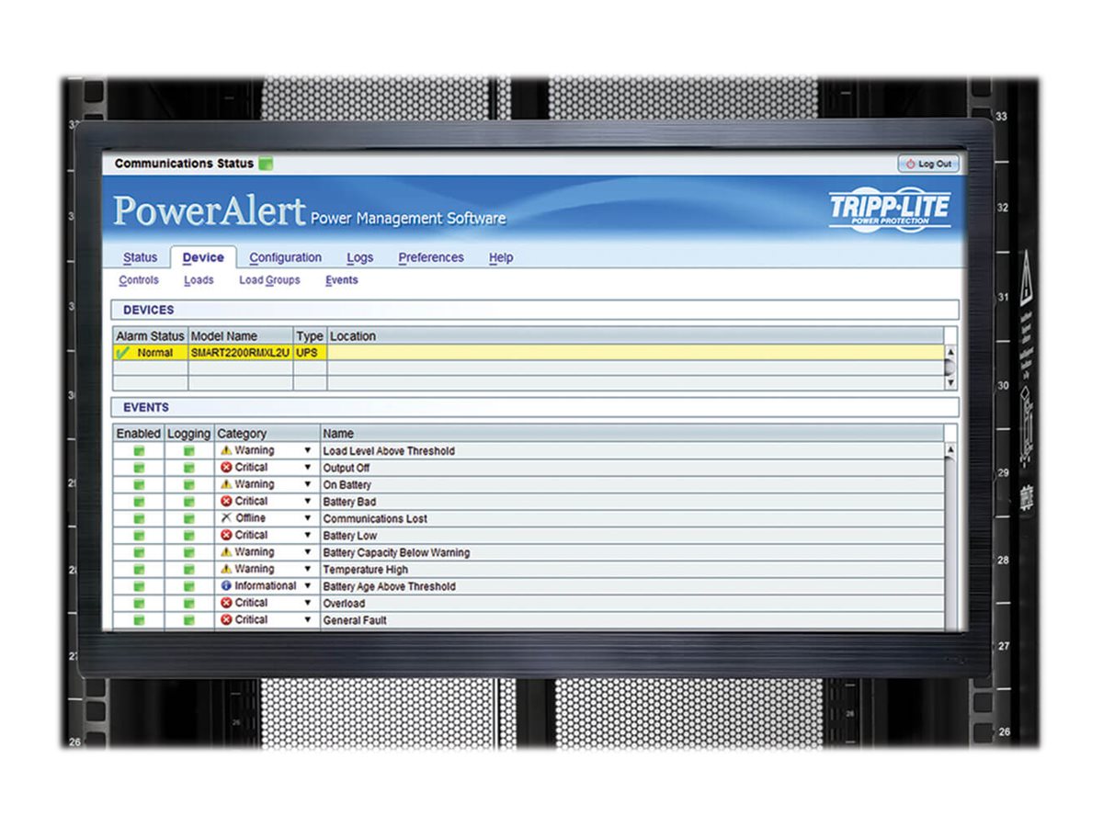Disable Enabled checkbox for Temperature High event
The width and height of the screenshot is (1103, 827).
click(139, 570)
